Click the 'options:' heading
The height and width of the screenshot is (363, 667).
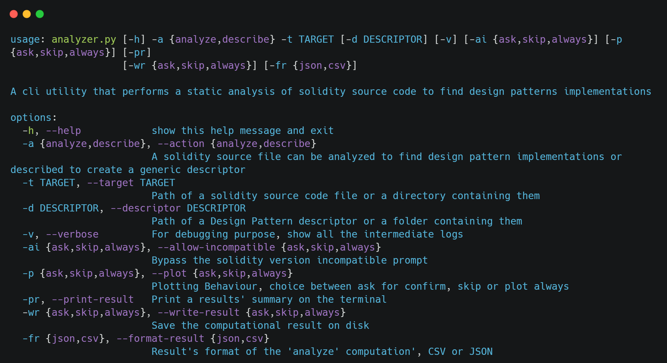tap(34, 118)
